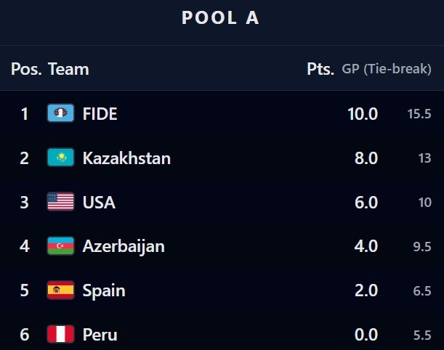Click the Peru flag icon

[x=60, y=335]
